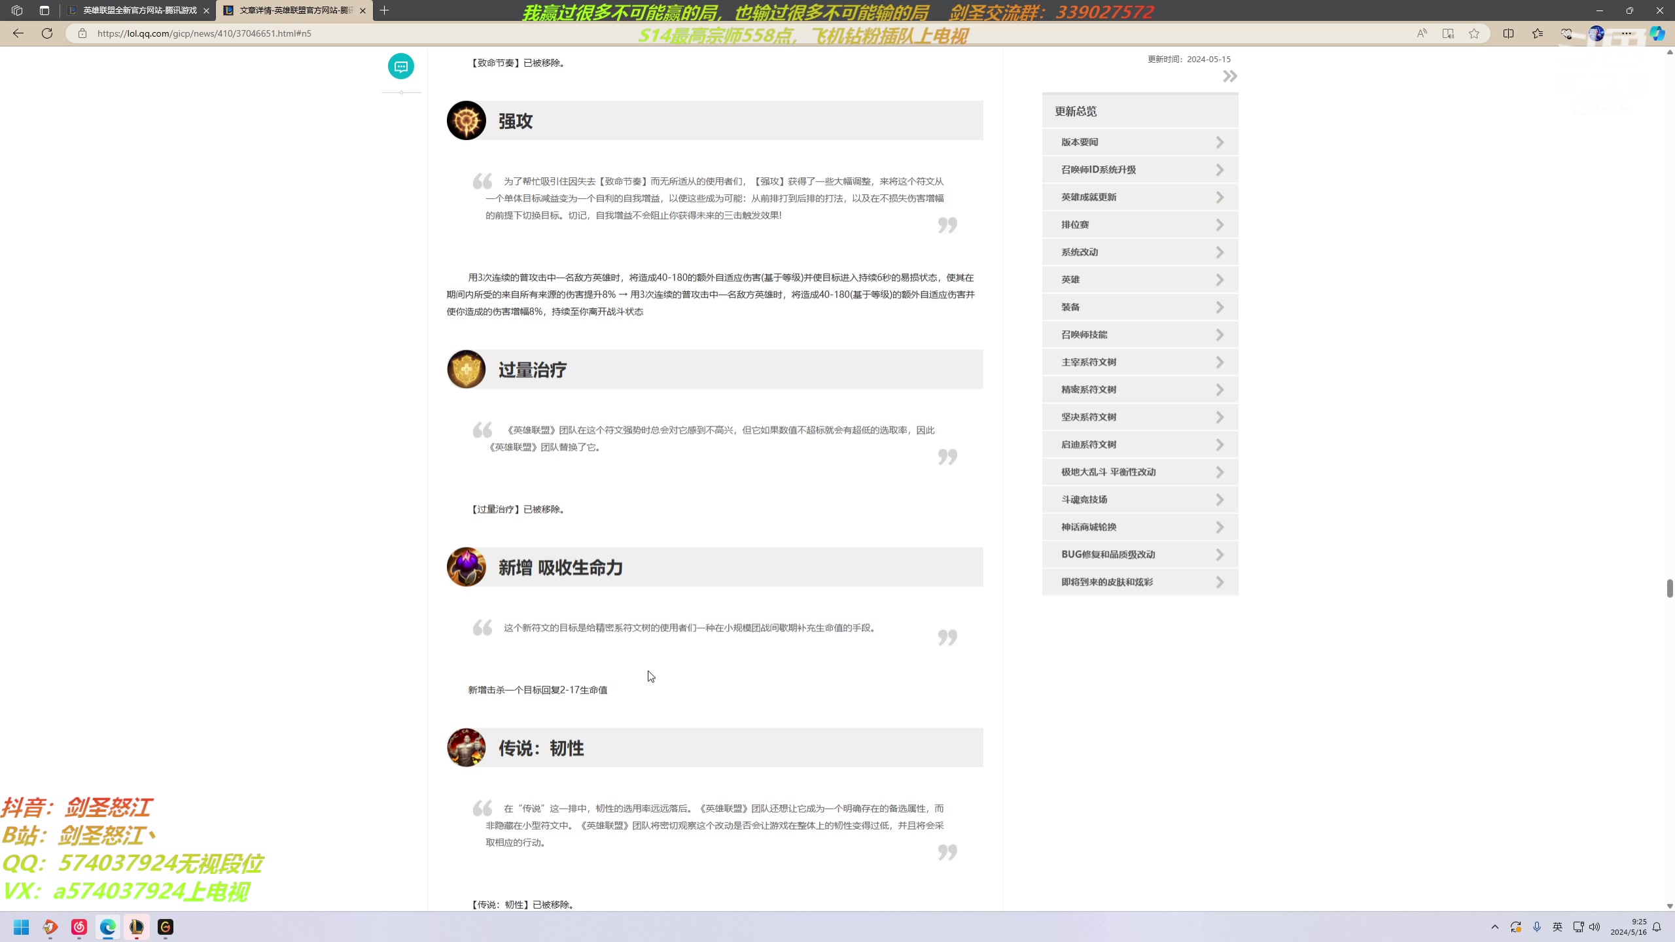Open League of Legends taskbar icon
Screen dimensions: 1675x942
(137, 927)
